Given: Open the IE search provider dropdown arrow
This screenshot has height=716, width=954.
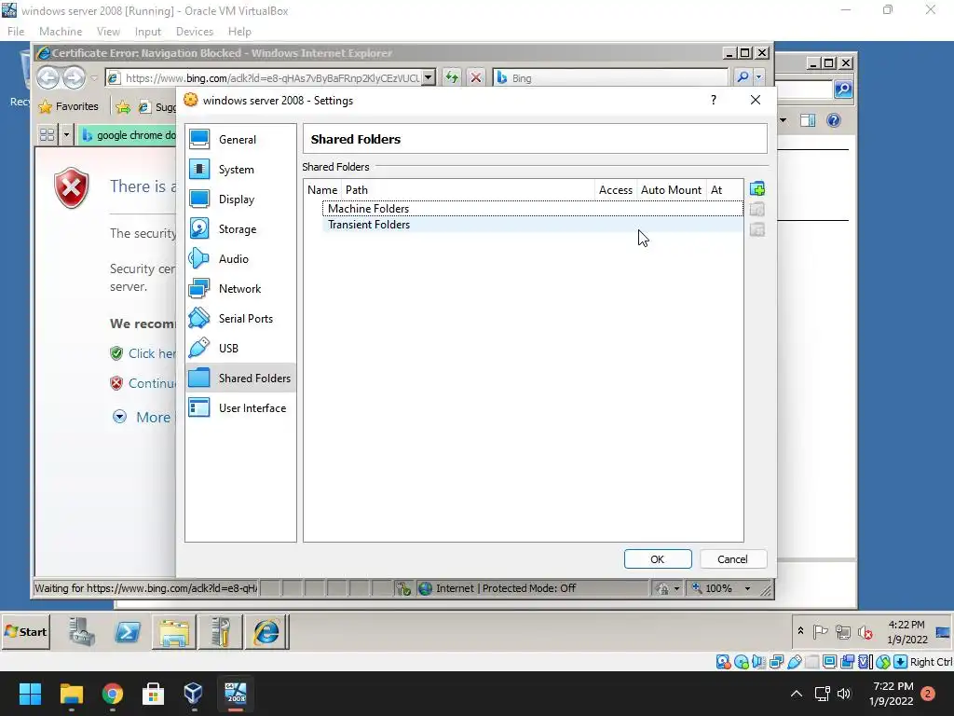Looking at the screenshot, I should click(x=758, y=77).
